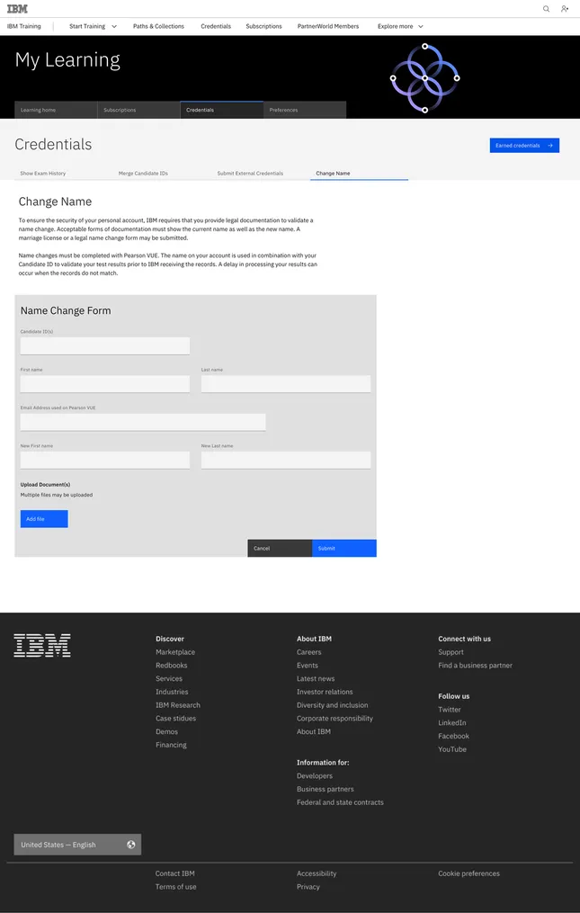Open the Cookie preferences link

click(468, 873)
